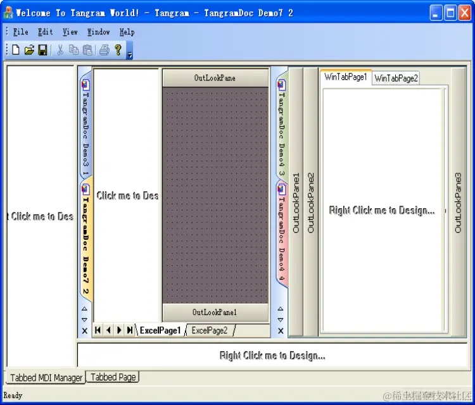
Task: Click the New document toolbar icon
Action: coord(16,49)
